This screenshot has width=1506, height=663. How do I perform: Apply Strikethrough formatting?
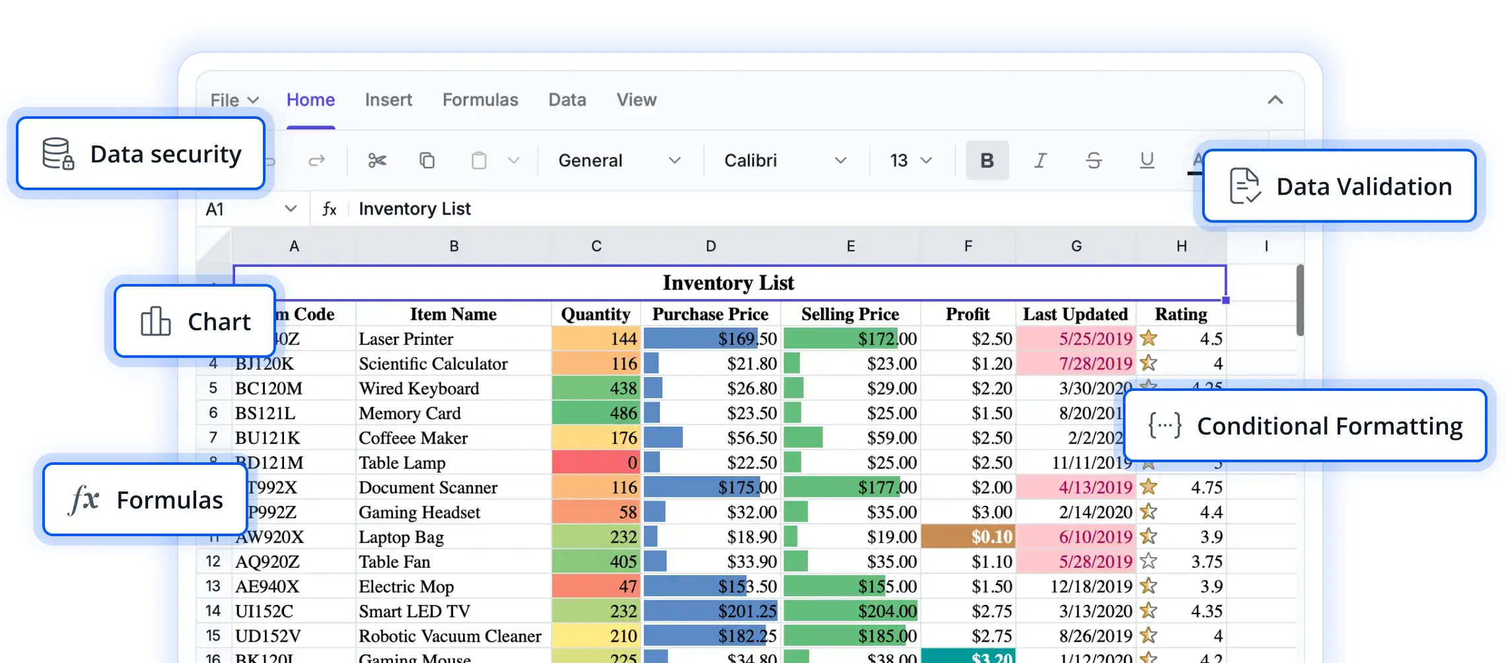(x=1093, y=160)
